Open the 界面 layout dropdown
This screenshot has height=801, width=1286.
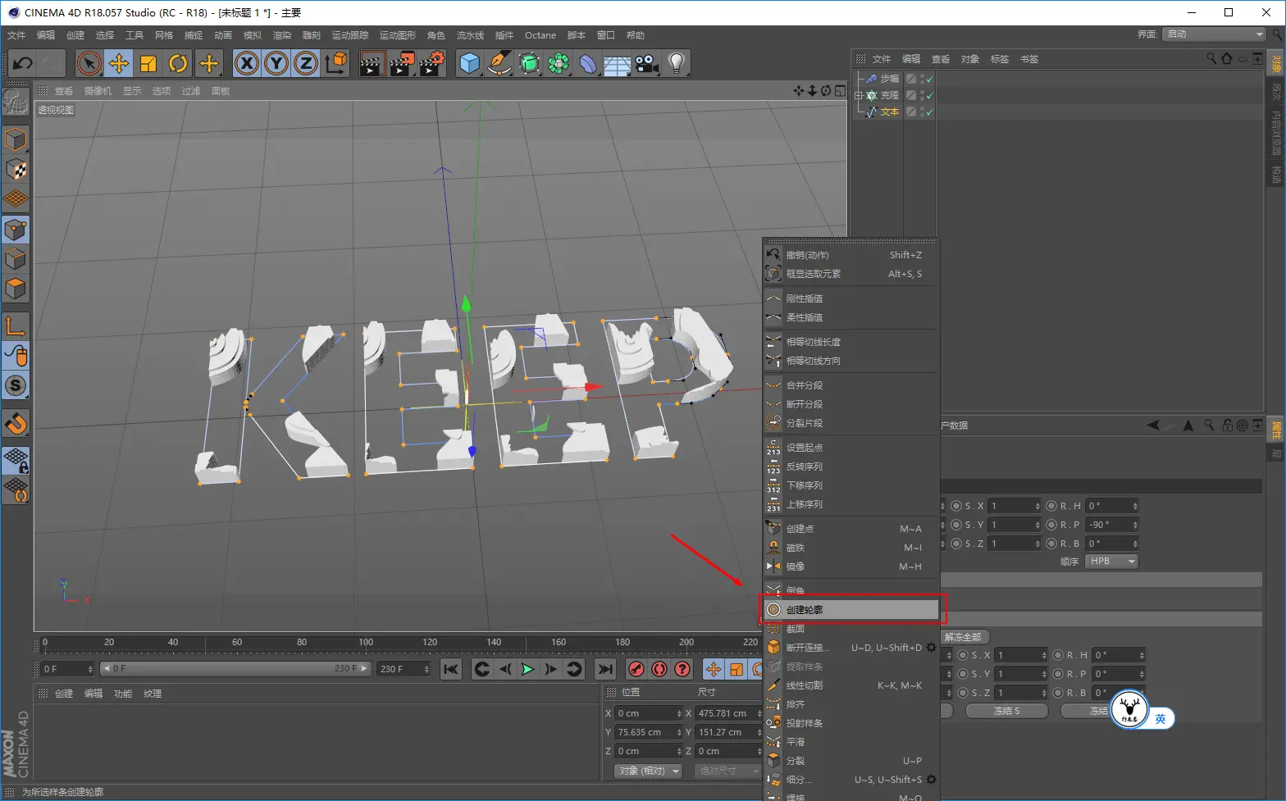click(x=1215, y=34)
